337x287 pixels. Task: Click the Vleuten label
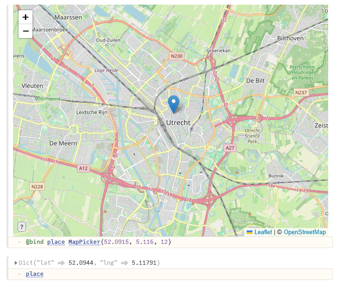tap(32, 86)
